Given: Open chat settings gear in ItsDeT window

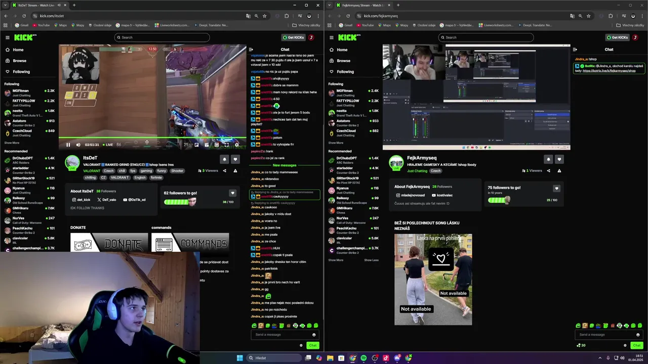Looking at the screenshot, I should click(301, 345).
